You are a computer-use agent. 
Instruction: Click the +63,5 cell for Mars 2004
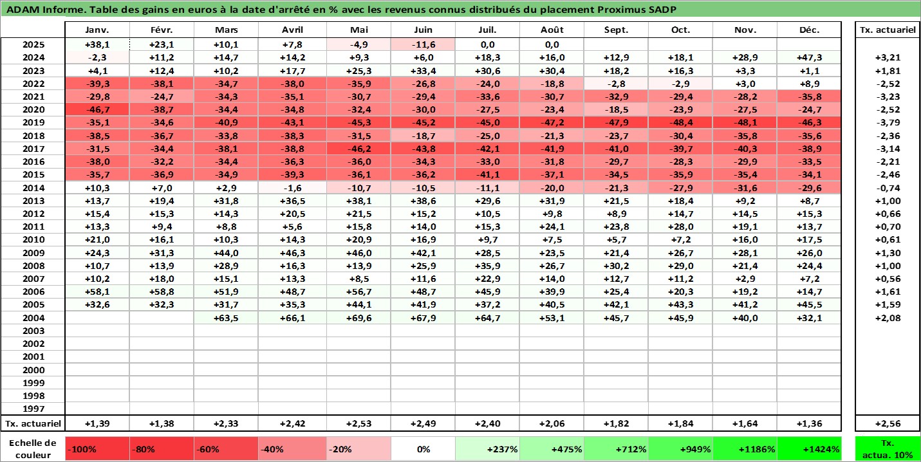tap(227, 318)
